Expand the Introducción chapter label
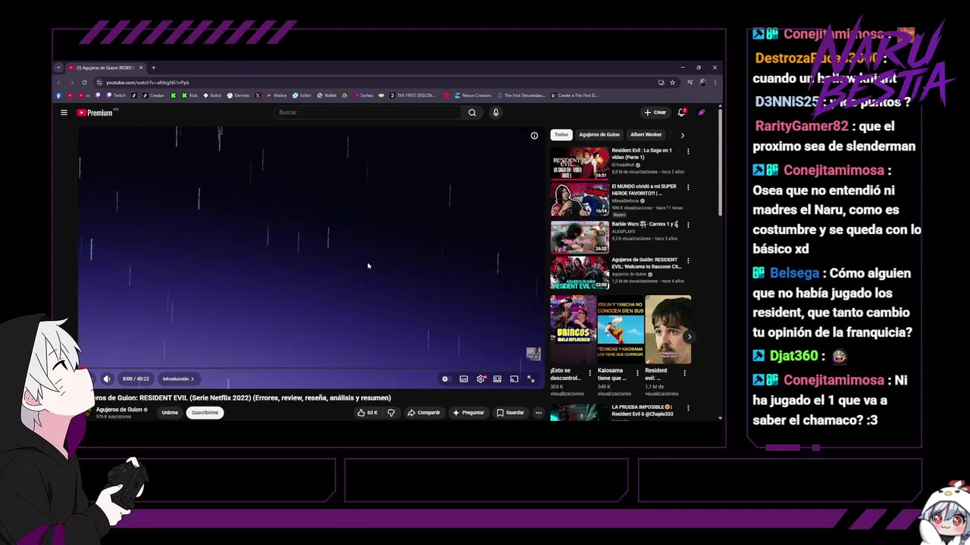 (x=178, y=378)
